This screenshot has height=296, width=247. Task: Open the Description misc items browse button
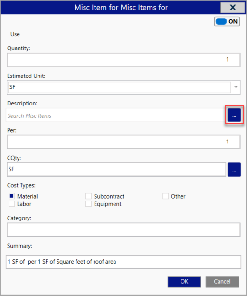point(234,115)
